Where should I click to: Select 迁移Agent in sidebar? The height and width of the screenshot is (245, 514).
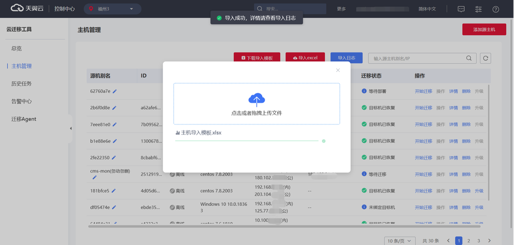(x=24, y=119)
